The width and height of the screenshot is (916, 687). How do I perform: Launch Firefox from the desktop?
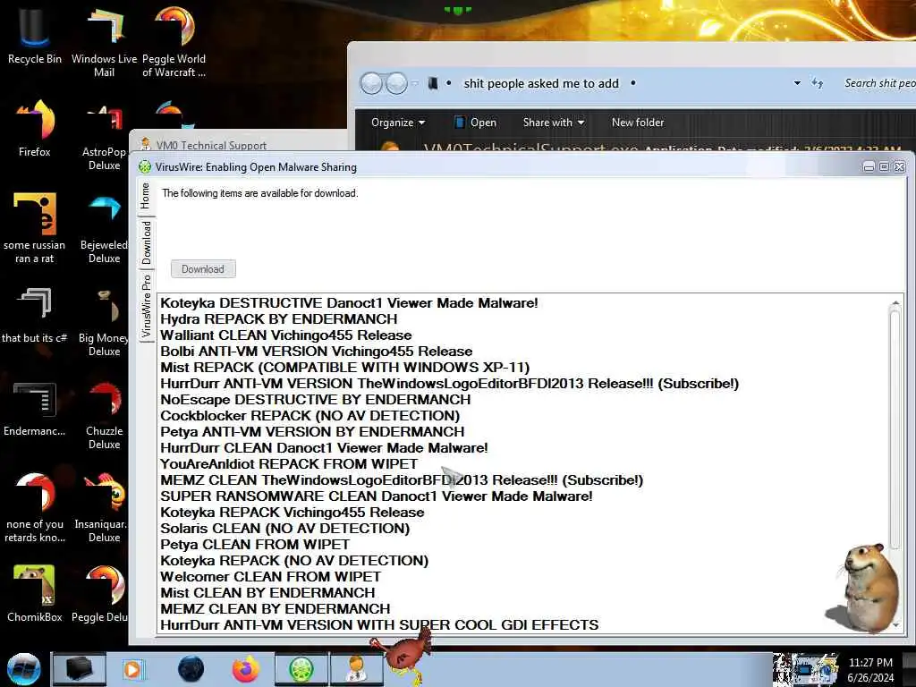(35, 129)
